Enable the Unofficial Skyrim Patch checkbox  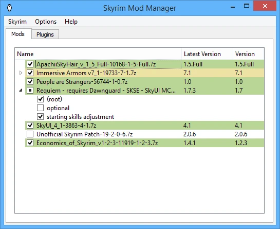point(30,134)
